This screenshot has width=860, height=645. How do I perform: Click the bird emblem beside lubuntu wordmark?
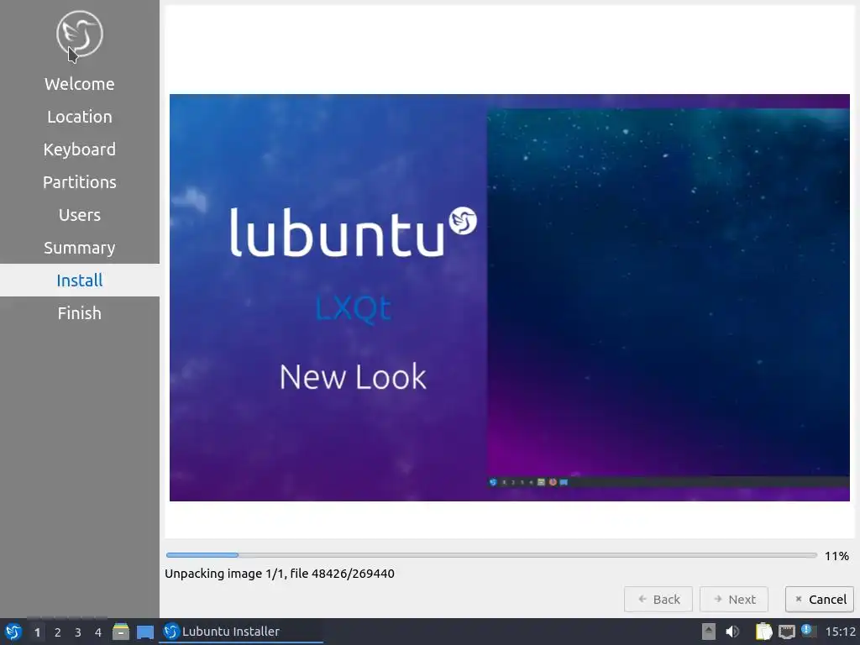point(463,221)
